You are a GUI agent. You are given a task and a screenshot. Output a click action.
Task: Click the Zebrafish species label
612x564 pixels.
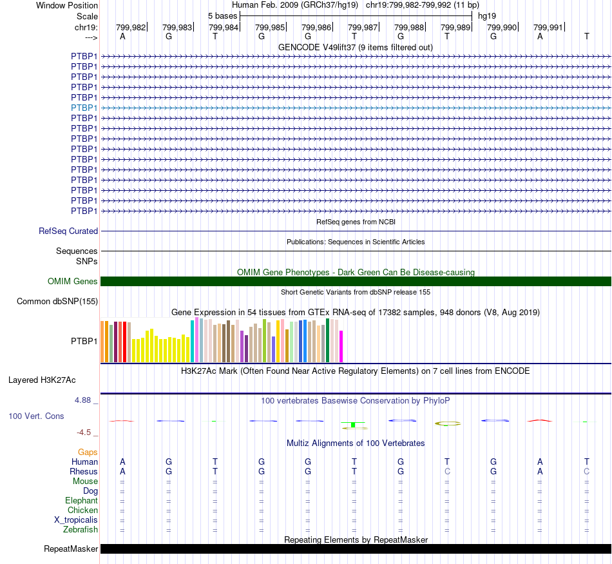click(x=81, y=530)
